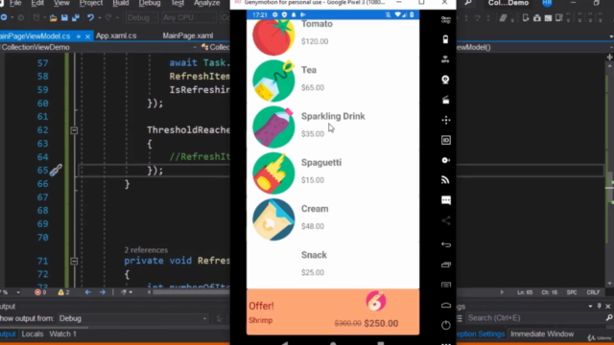The image size is (614, 345).
Task: Click the next issue arrow in editor footer
Action: click(103, 292)
